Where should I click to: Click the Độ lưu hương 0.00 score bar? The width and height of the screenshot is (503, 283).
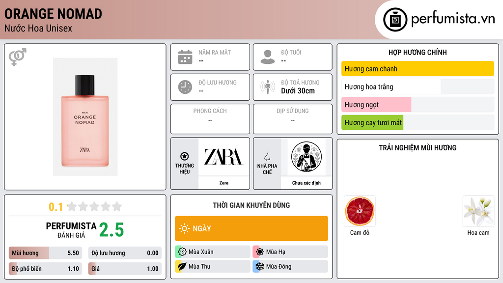(125, 253)
